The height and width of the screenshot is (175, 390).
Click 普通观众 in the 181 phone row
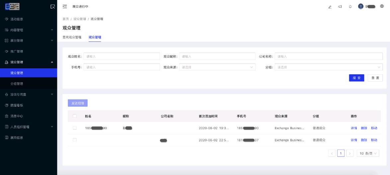[319, 140]
